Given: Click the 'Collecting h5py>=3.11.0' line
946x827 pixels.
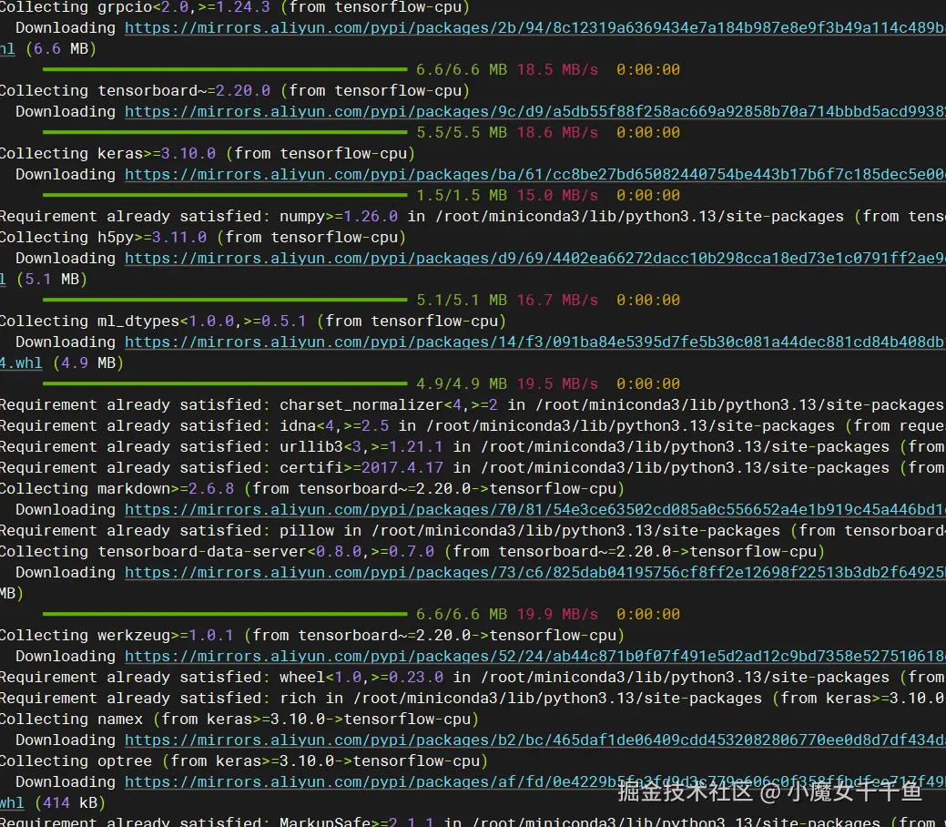Looking at the screenshot, I should click(x=203, y=237).
